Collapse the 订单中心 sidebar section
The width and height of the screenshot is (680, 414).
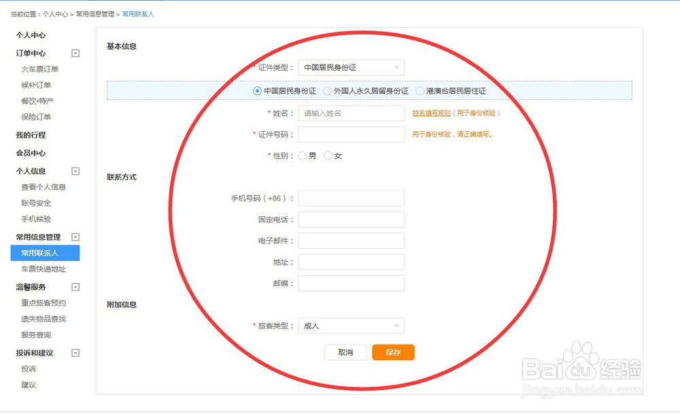pos(75,53)
